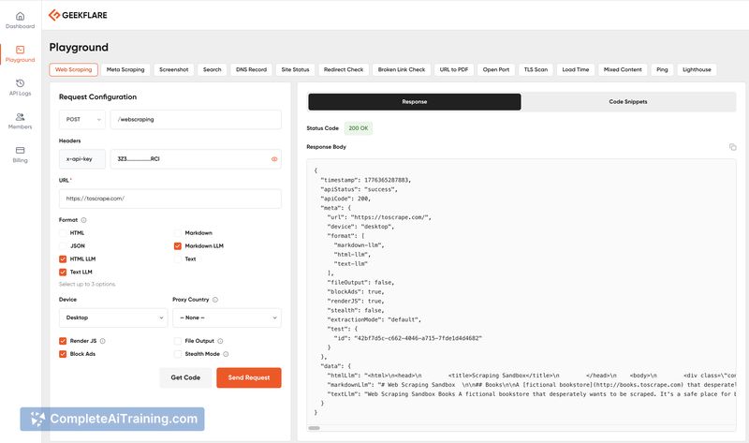Copy the response body with copy icon
This screenshot has height=443, width=749.
point(732,147)
